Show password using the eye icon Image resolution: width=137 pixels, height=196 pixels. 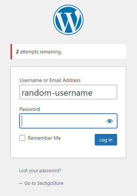coord(110,121)
